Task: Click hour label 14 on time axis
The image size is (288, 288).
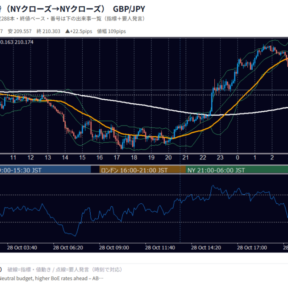Action: 65,158
